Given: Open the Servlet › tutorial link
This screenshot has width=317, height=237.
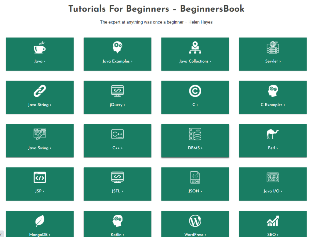Looking at the screenshot, I should point(273,61).
